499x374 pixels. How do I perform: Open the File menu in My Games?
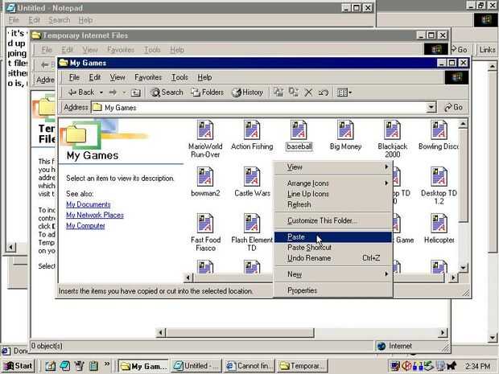(74, 77)
